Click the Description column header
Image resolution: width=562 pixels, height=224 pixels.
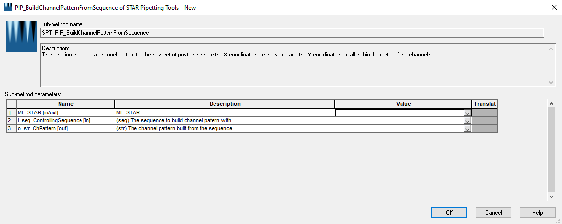pyautogui.click(x=225, y=104)
